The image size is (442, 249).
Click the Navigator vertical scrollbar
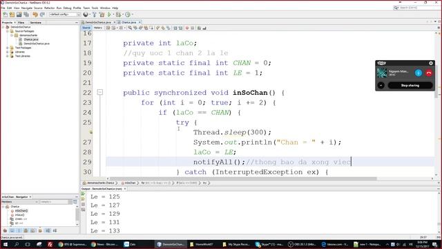point(77,214)
